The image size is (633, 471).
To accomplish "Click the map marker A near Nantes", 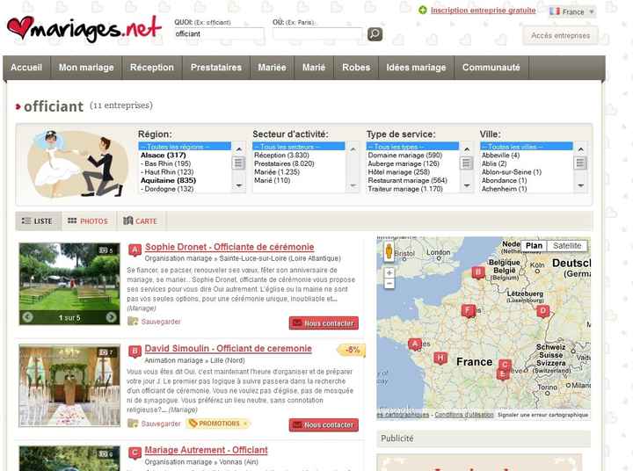I will pos(415,344).
